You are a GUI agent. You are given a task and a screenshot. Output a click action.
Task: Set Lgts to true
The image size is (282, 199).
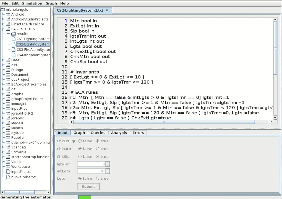click(98, 178)
